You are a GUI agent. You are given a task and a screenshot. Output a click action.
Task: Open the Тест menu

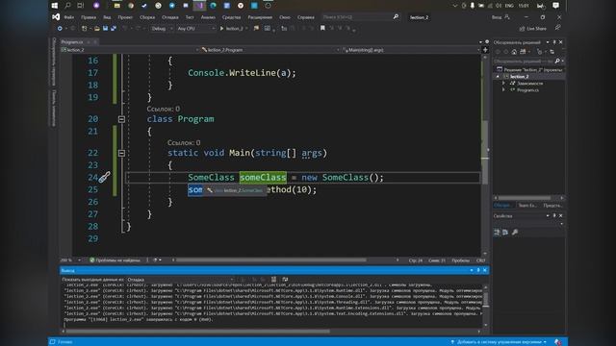coord(190,17)
